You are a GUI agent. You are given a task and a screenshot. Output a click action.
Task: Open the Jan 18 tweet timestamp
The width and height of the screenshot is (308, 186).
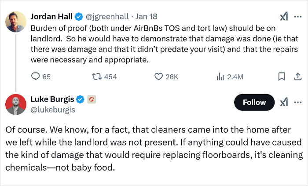147,17
